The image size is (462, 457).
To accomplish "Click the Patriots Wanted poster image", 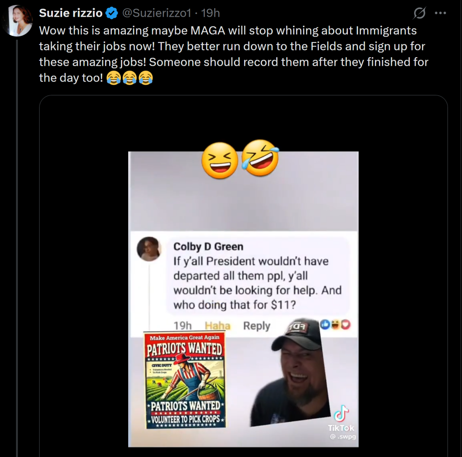I will point(185,380).
